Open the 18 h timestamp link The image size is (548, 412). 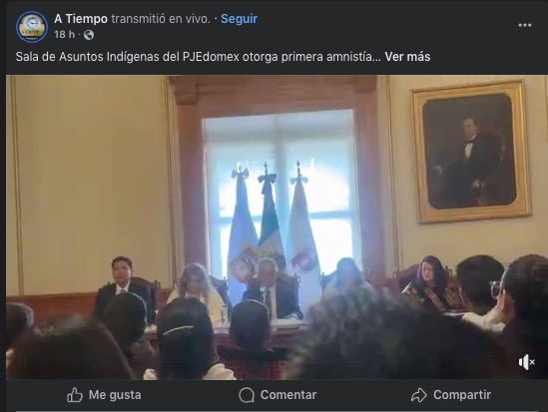click(x=64, y=35)
